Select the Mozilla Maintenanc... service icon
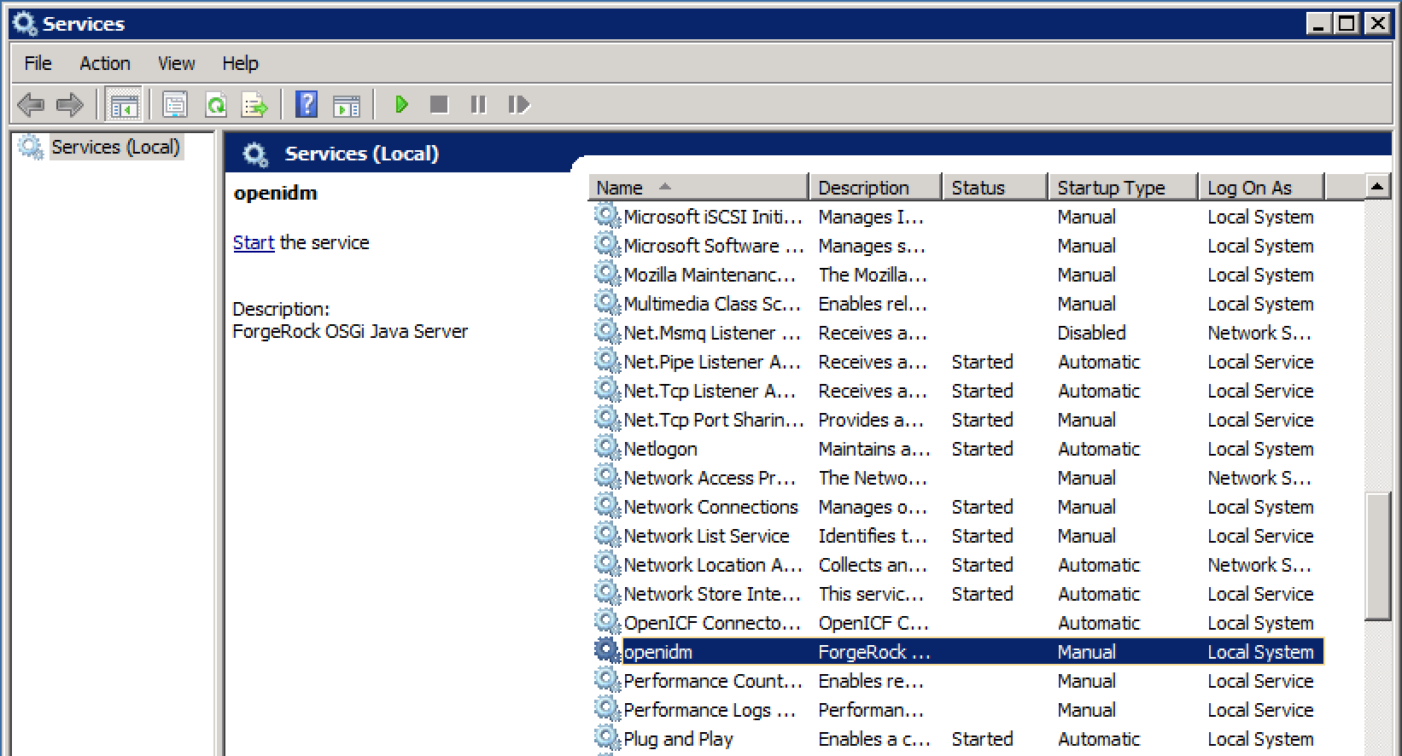This screenshot has width=1402, height=756. (x=607, y=274)
